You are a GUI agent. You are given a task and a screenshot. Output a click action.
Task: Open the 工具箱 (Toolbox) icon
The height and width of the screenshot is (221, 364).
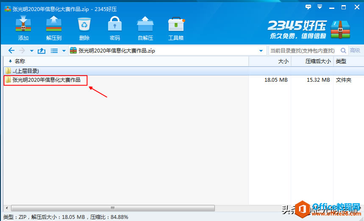[176, 28]
